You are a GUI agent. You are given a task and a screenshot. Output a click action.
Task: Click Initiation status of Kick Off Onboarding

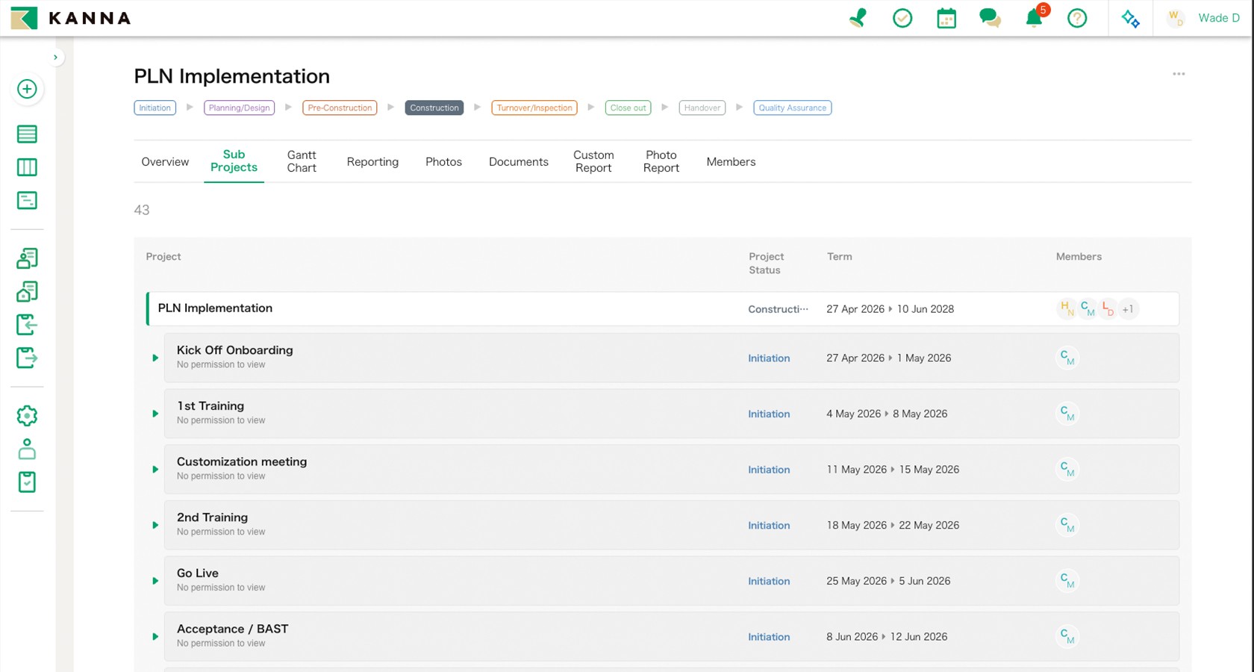coord(769,358)
